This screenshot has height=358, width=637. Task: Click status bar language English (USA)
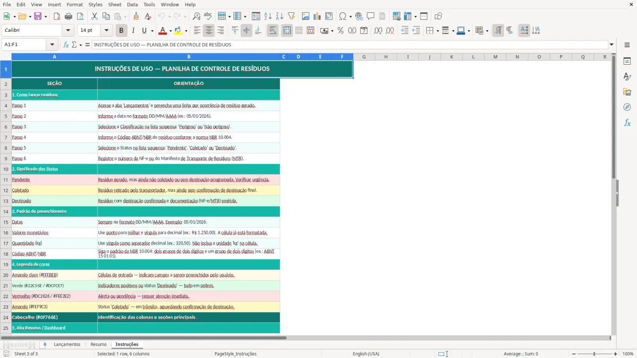pyautogui.click(x=366, y=354)
